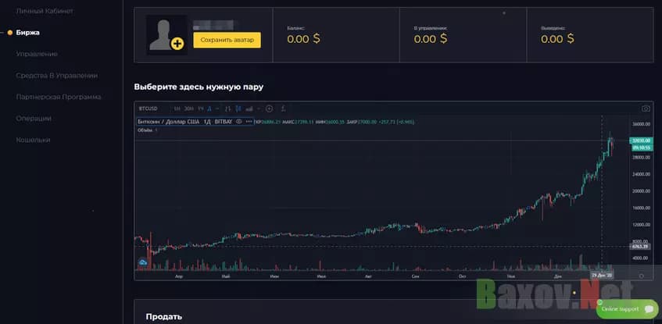Click the BTCUSD symbol selector

click(149, 109)
